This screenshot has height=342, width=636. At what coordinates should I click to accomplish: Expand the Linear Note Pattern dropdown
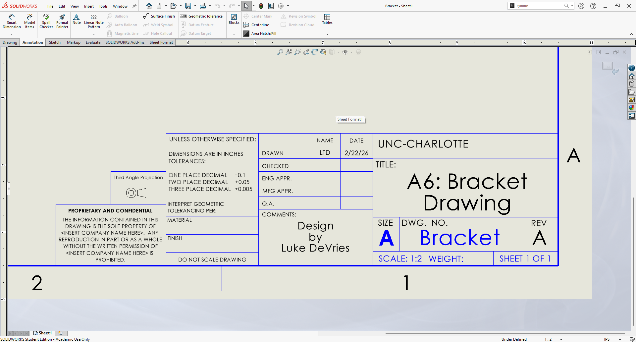[94, 34]
